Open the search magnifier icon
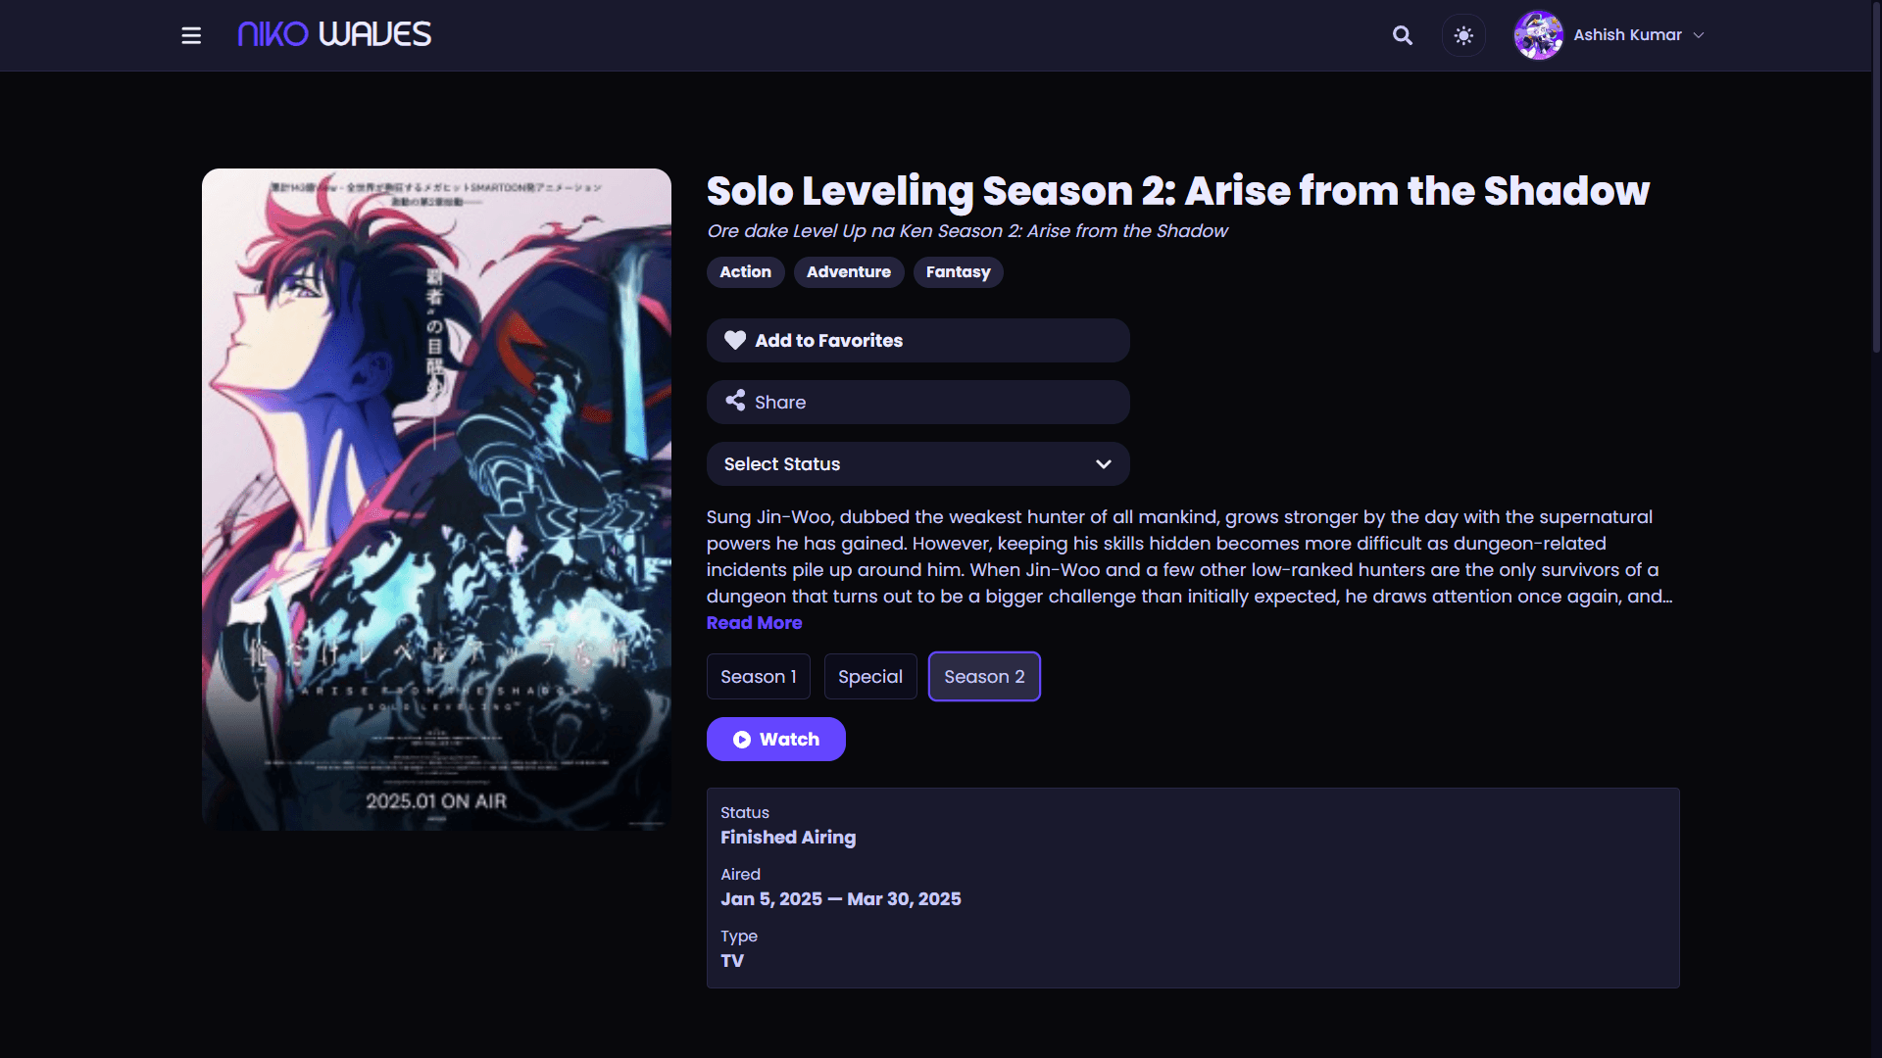 pyautogui.click(x=1403, y=35)
